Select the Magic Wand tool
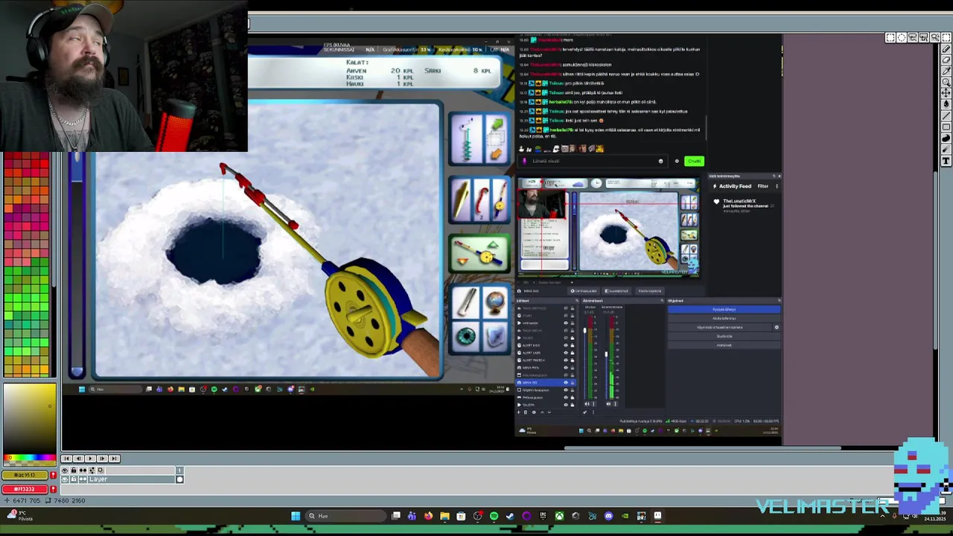Viewport: 953px width, 536px height. click(935, 37)
